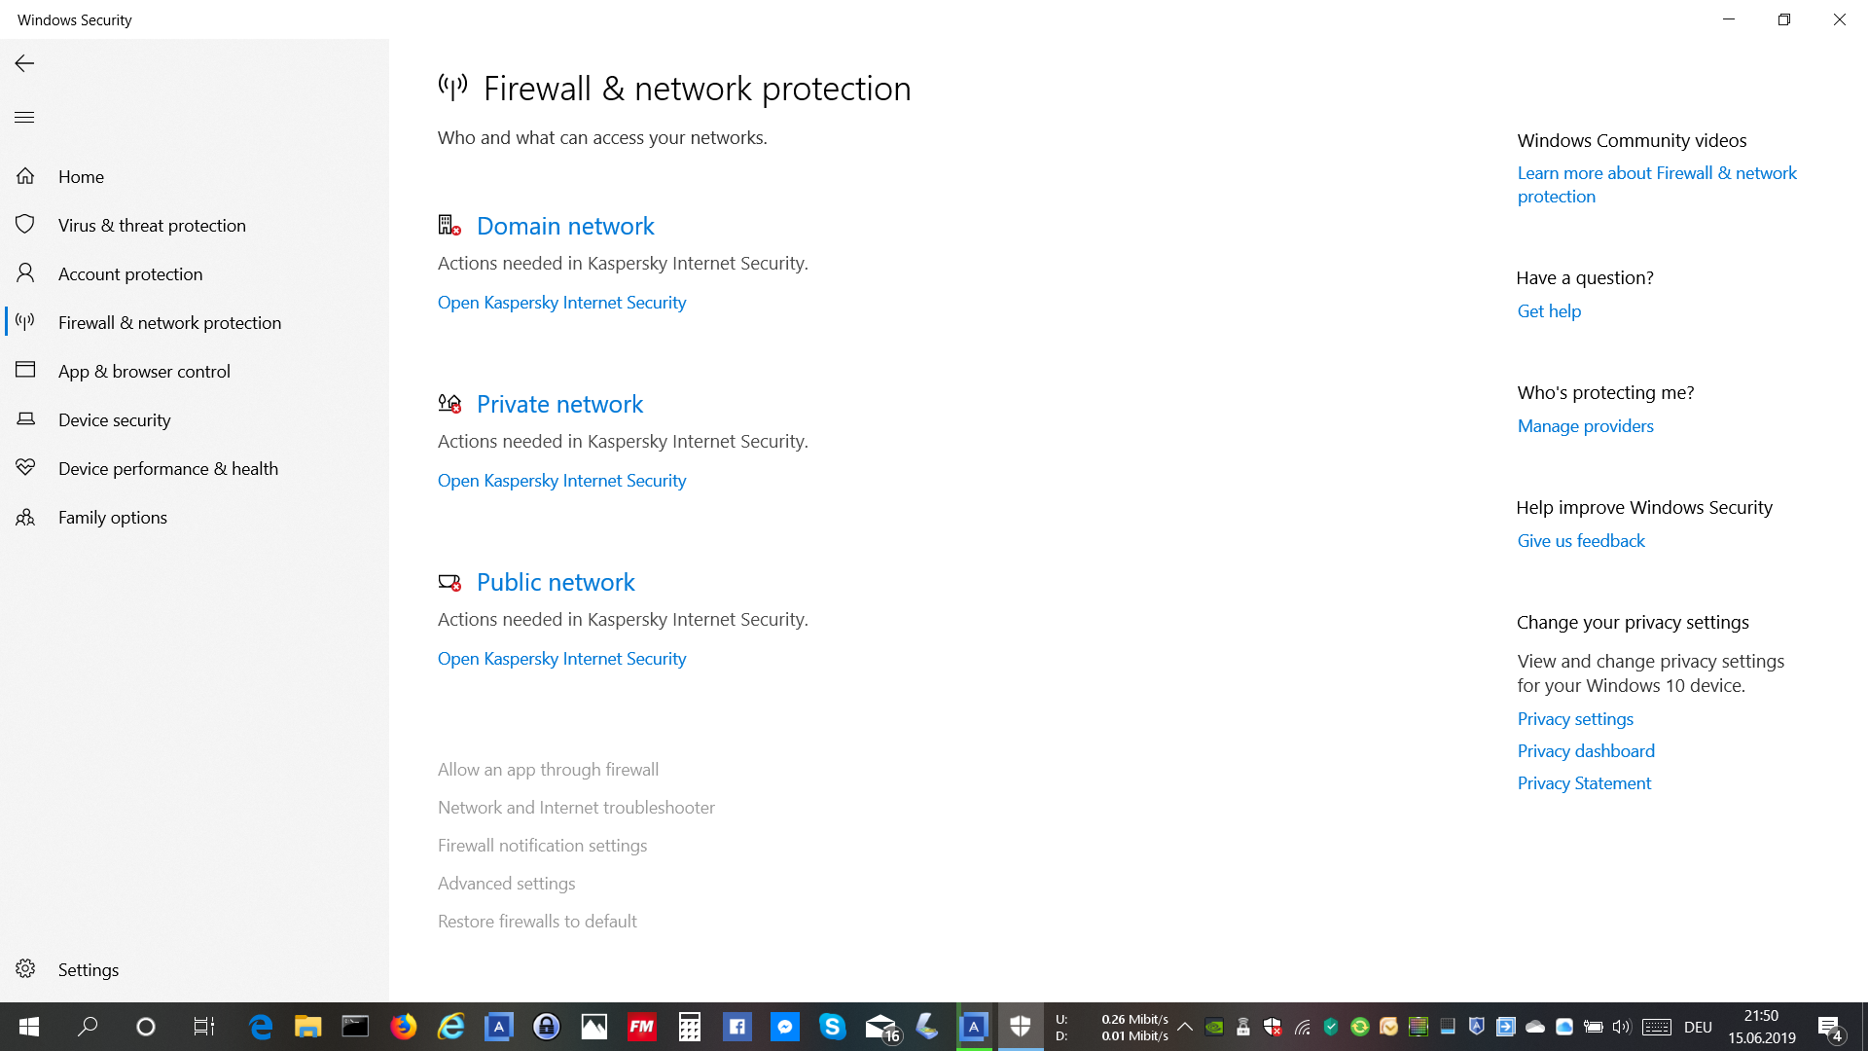Open the Skype icon in the taskbar
Image resolution: width=1868 pixels, height=1051 pixels.
point(832,1027)
